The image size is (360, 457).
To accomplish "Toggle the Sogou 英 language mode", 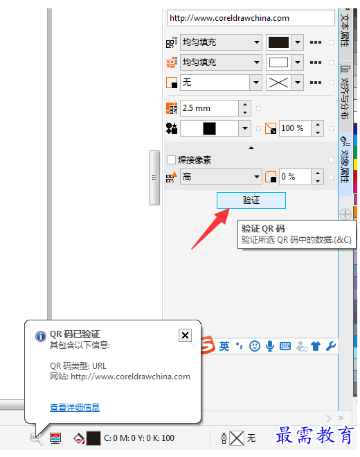I will click(x=224, y=346).
